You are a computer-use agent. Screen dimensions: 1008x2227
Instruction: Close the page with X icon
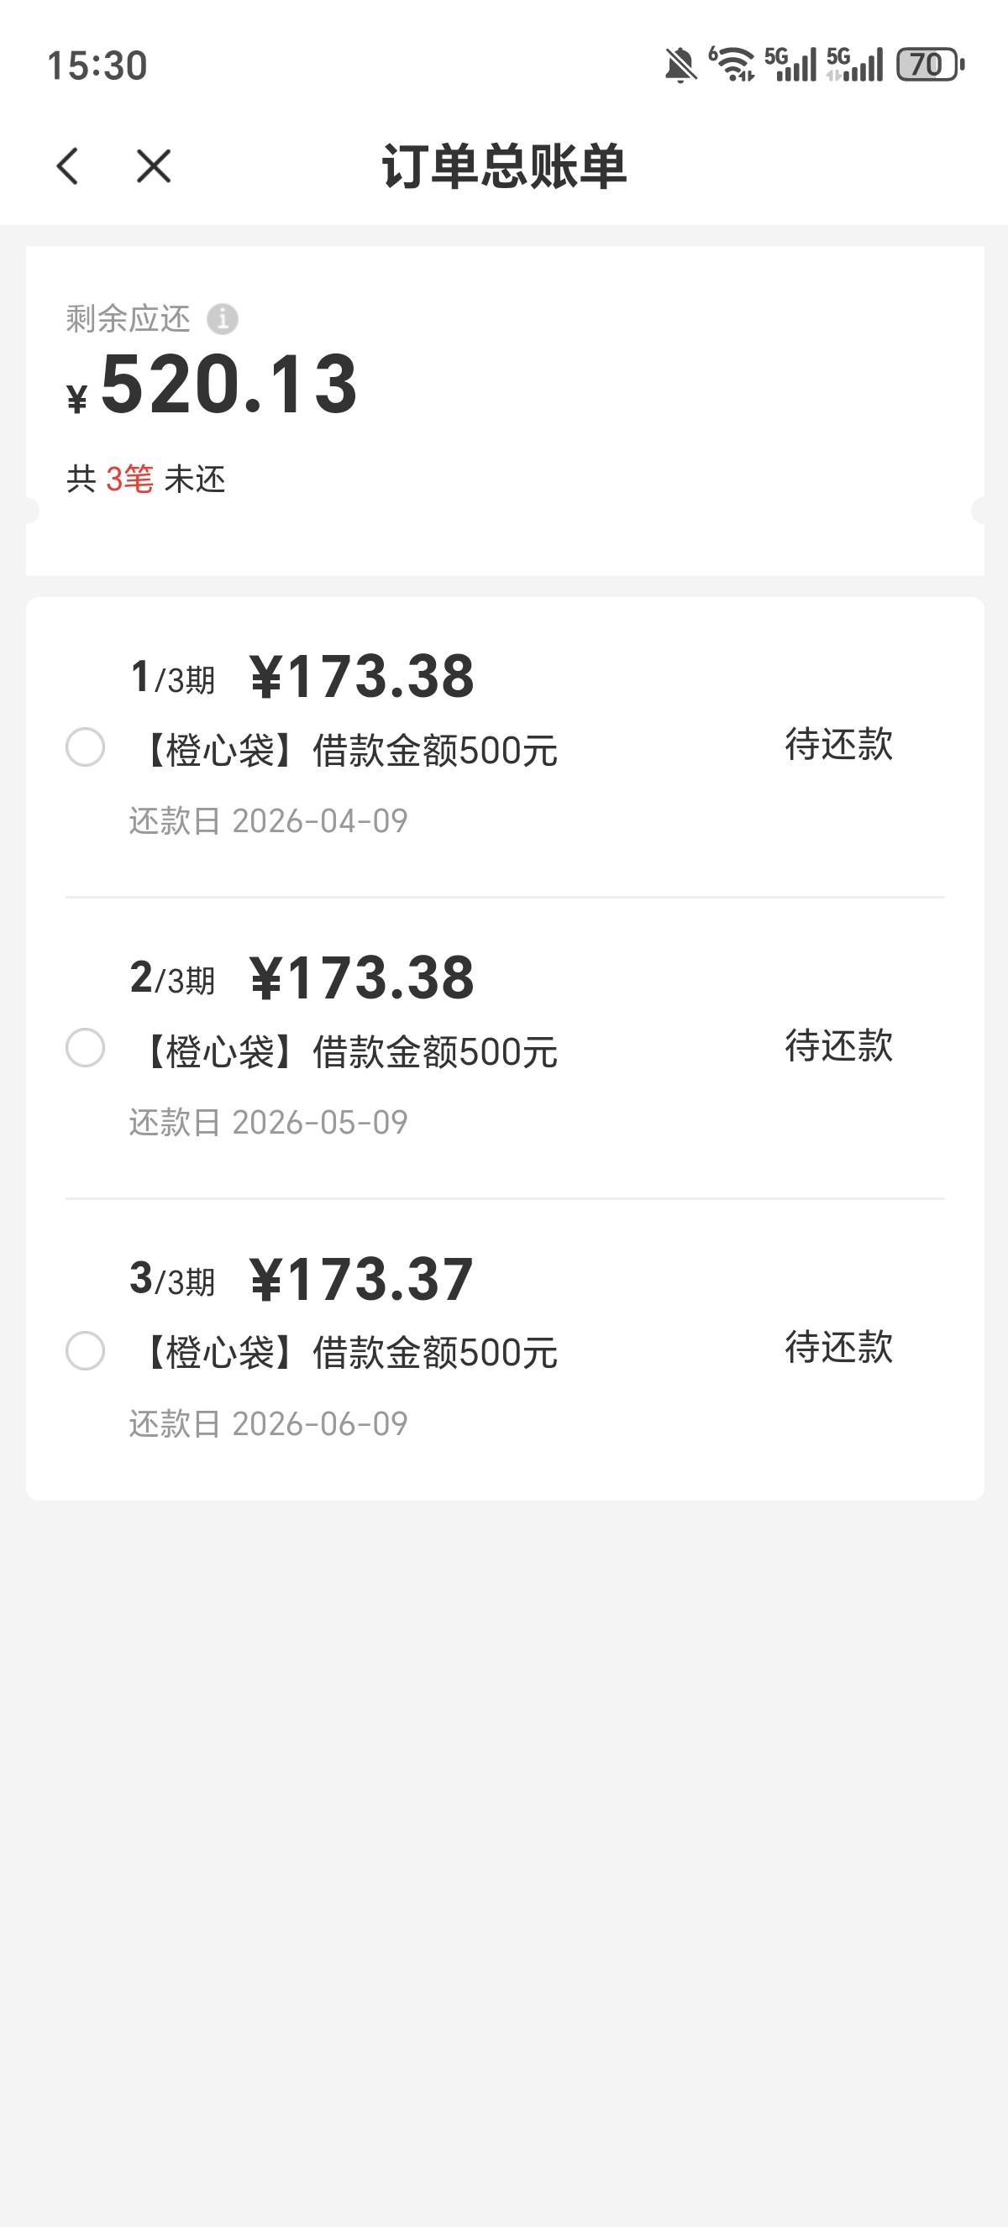pyautogui.click(x=154, y=166)
